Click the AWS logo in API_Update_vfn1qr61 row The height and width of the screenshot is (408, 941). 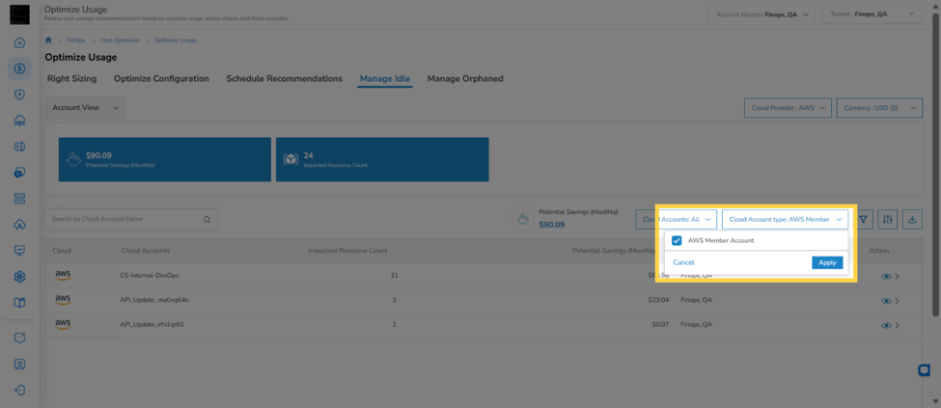tap(63, 324)
